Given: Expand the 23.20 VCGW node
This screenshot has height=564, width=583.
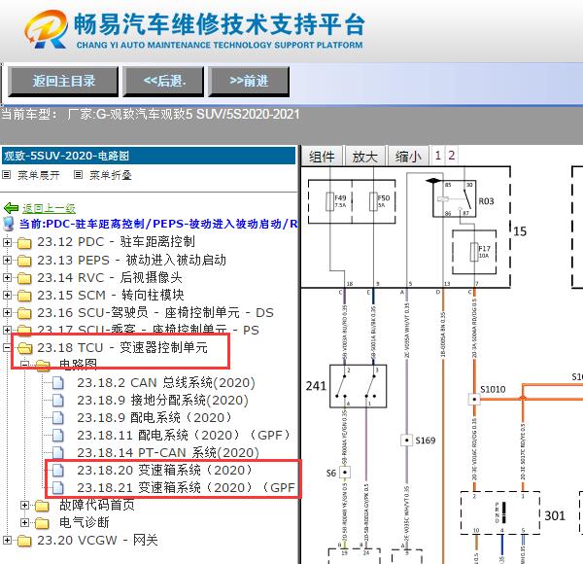Looking at the screenshot, I should (x=7, y=540).
